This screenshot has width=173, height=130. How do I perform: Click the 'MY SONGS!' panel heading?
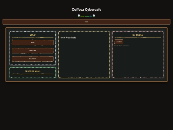coord(138,35)
